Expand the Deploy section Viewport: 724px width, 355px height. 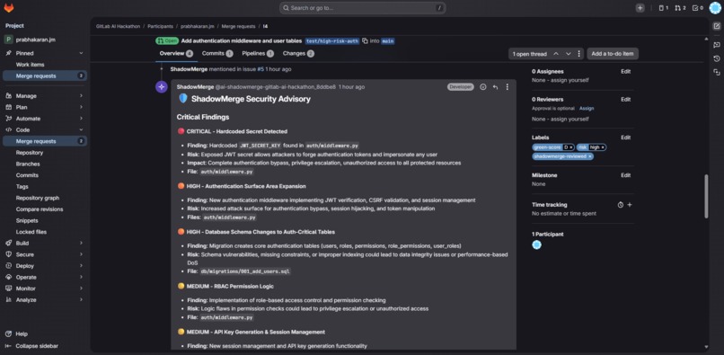[x=45, y=266]
